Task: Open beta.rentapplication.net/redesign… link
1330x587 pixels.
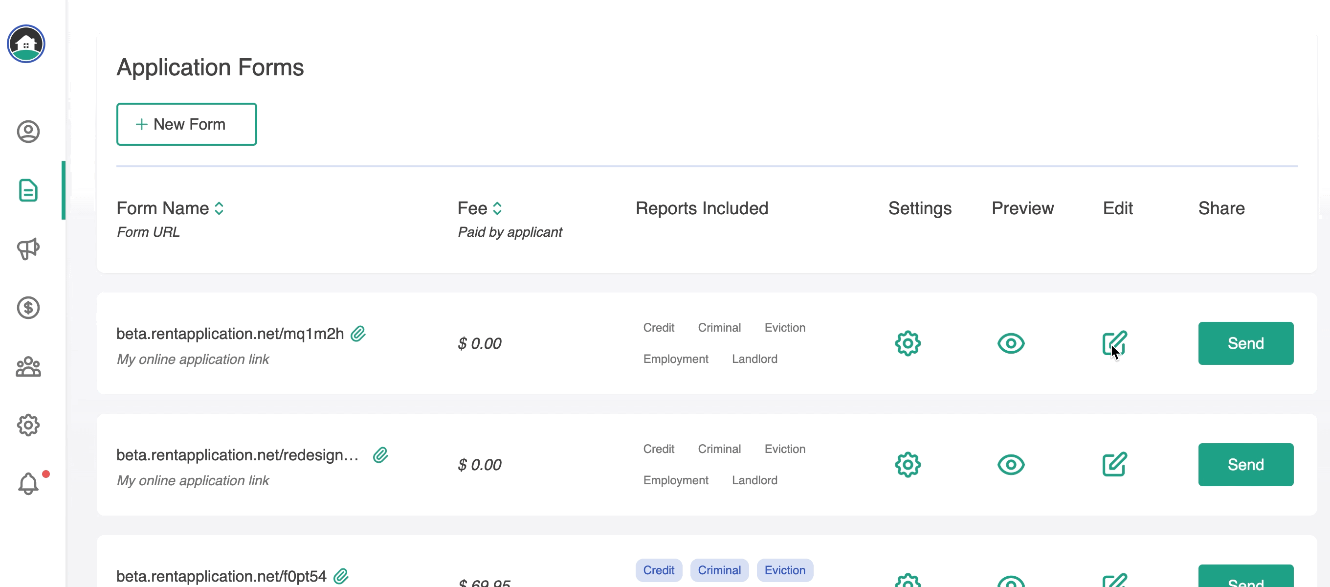Action: 238,455
